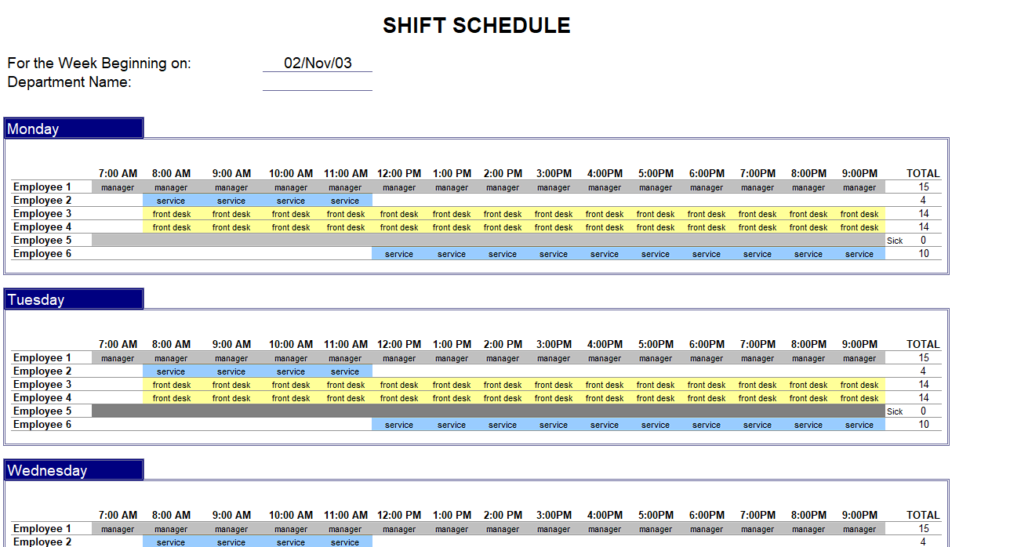The height and width of the screenshot is (547, 1010).
Task: Click Tuesday Employee 1's 7:00 AM manager cell
Action: (x=118, y=358)
